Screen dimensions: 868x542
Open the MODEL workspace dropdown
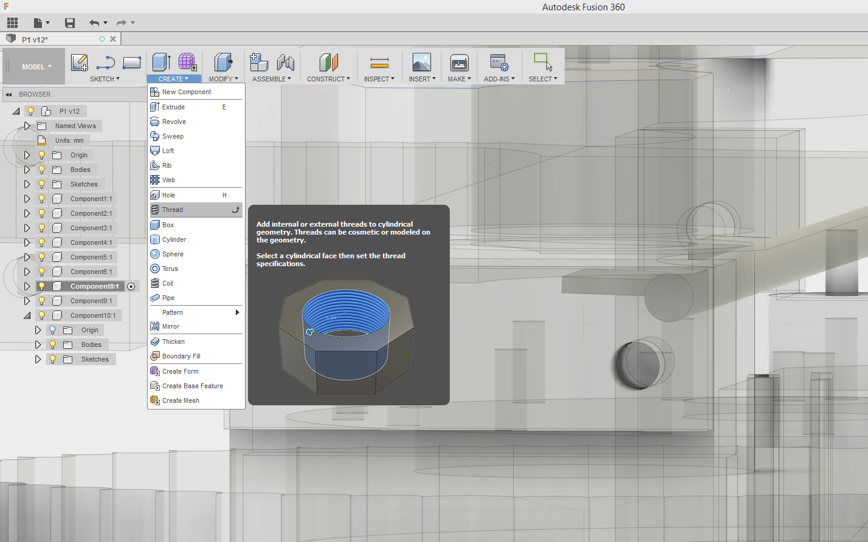(x=36, y=67)
